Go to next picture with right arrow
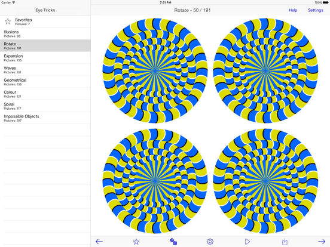The image size is (330, 247). [x=322, y=242]
